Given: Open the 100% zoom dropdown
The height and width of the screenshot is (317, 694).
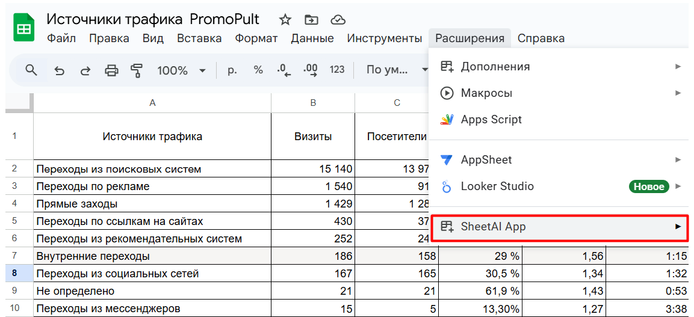Looking at the screenshot, I should pyautogui.click(x=181, y=70).
